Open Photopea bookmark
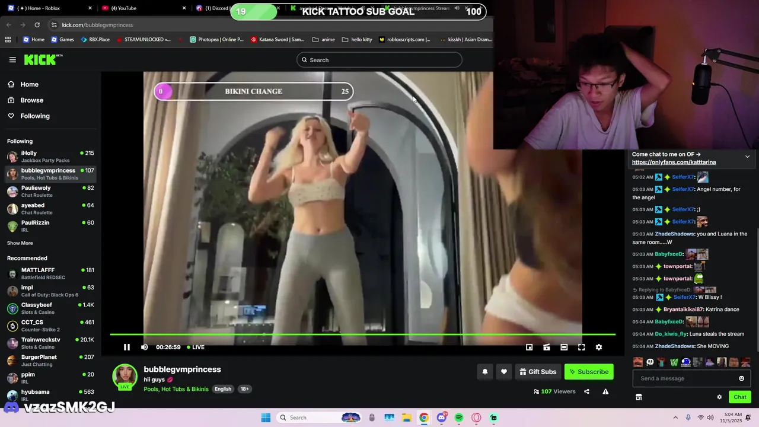This screenshot has width=759, height=427. pos(216,40)
